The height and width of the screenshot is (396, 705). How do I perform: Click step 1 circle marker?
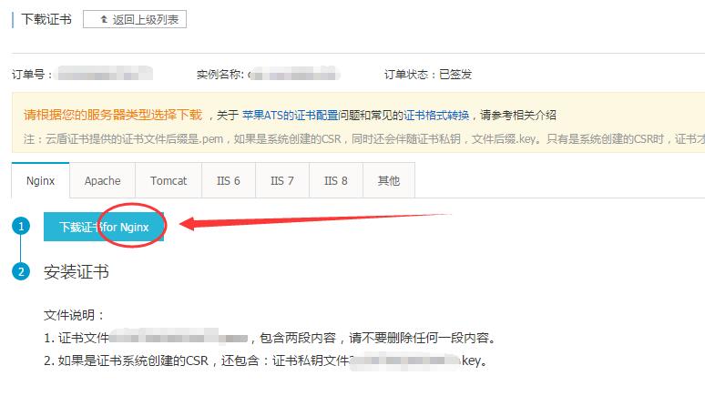click(x=21, y=226)
